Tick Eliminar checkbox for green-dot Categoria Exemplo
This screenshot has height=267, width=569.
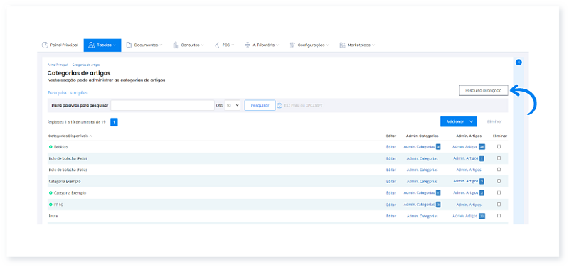499,192
